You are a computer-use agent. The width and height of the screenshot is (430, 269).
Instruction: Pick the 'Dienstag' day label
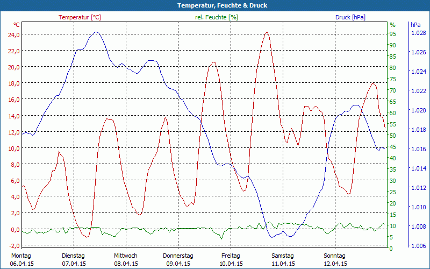(74, 256)
